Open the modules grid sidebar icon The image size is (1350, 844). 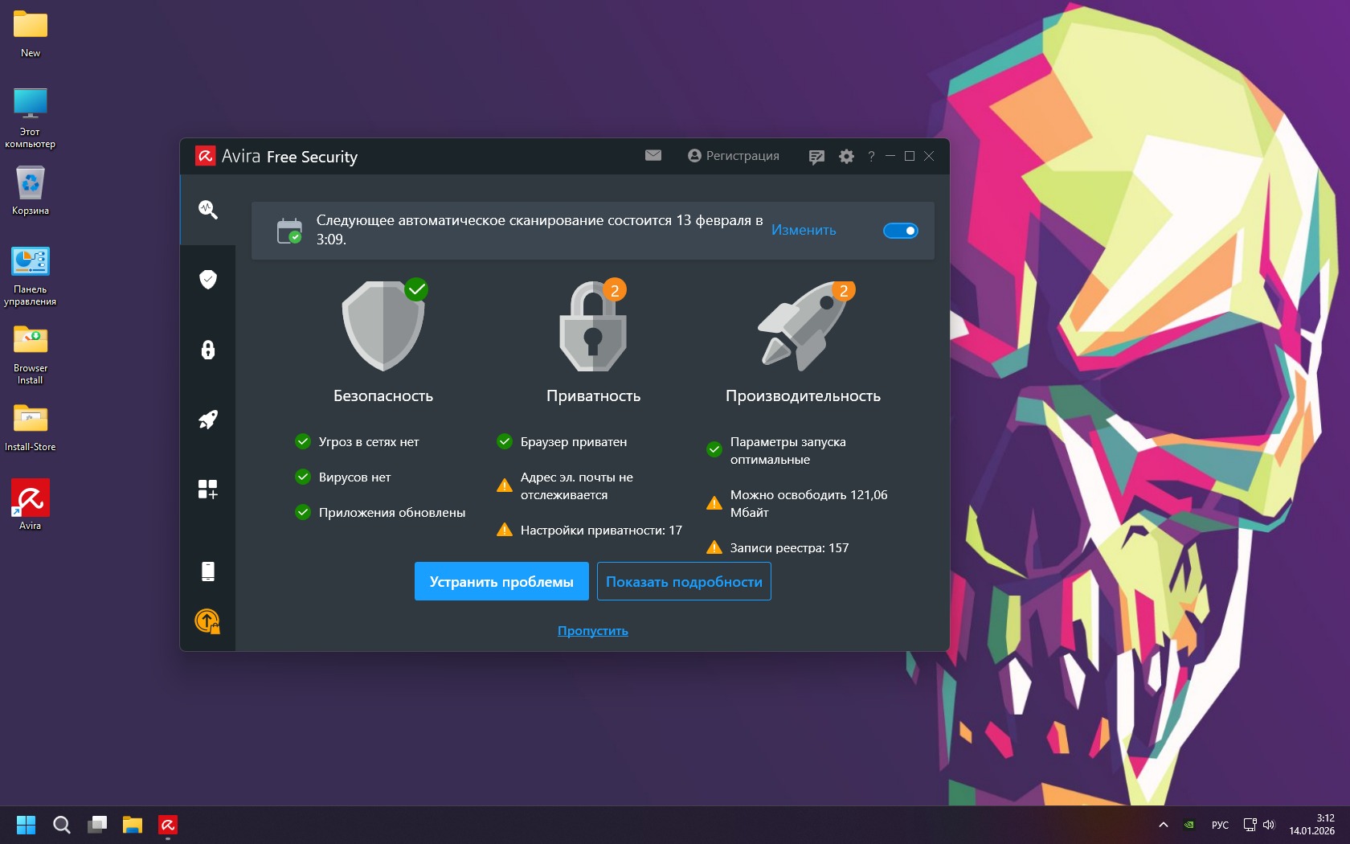click(x=208, y=489)
